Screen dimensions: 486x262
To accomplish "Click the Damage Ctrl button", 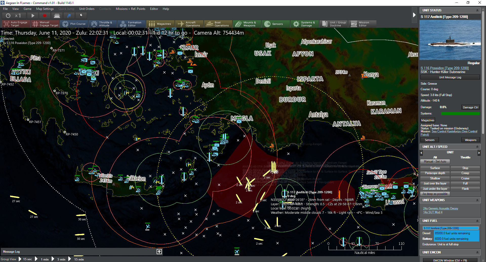I will tap(470, 107).
